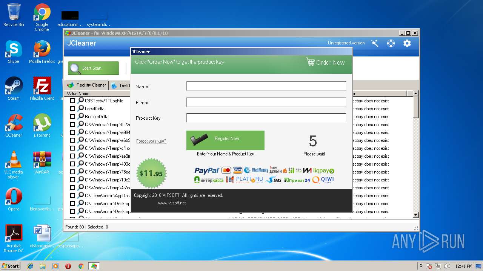The height and width of the screenshot is (271, 483).
Task: Click the shopping cart Order Now icon
Action: pyautogui.click(x=310, y=62)
